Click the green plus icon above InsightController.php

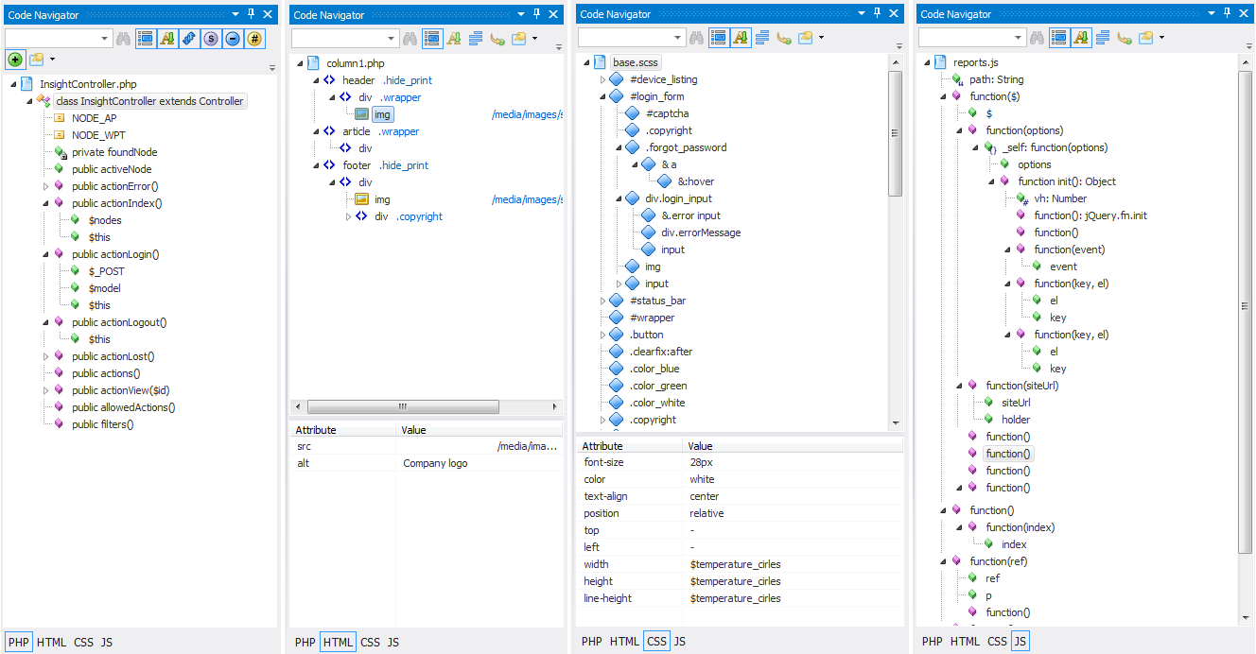coord(15,60)
